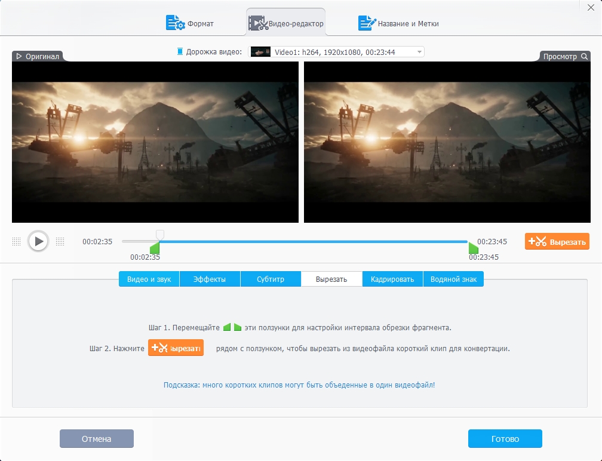This screenshot has height=461, width=602.
Task: Click end time 00:23:45 right of timeline
Action: (492, 241)
